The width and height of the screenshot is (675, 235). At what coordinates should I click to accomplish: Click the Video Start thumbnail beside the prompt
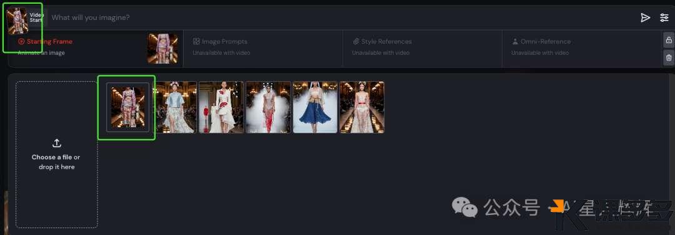[x=17, y=20]
